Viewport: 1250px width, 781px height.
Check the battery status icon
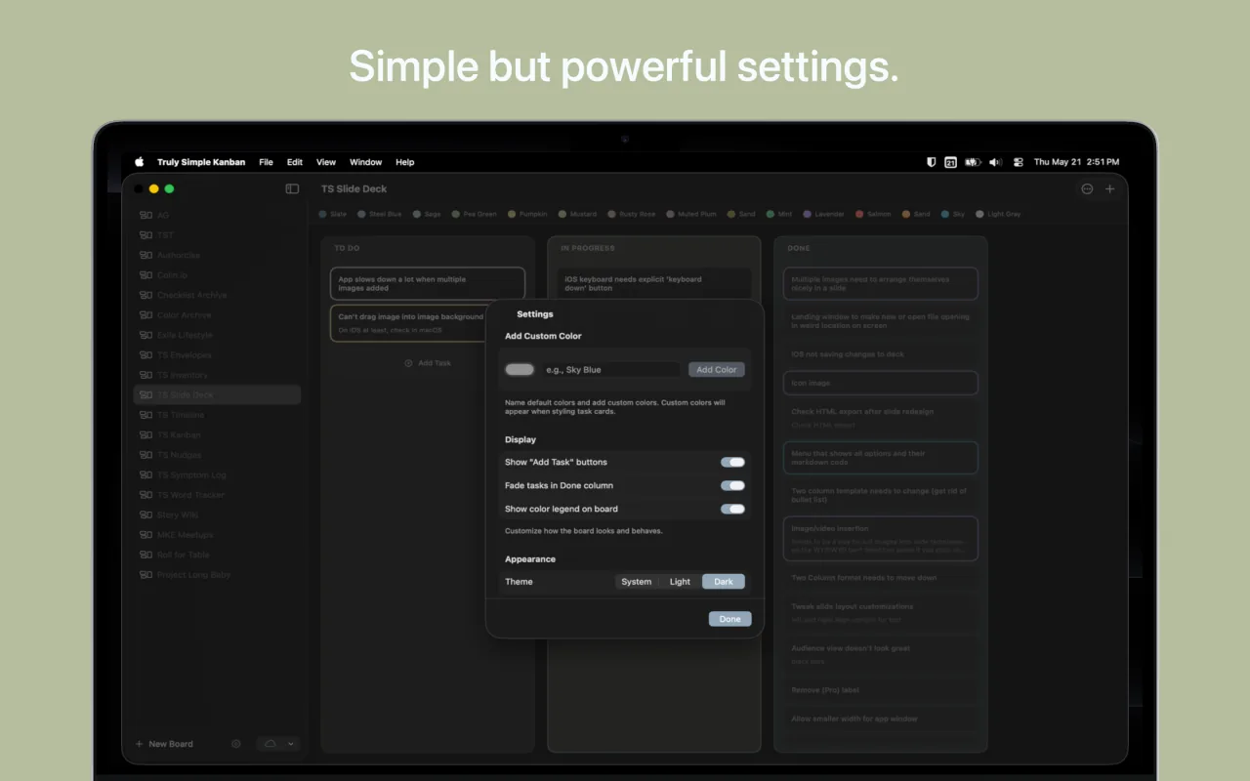973,162
